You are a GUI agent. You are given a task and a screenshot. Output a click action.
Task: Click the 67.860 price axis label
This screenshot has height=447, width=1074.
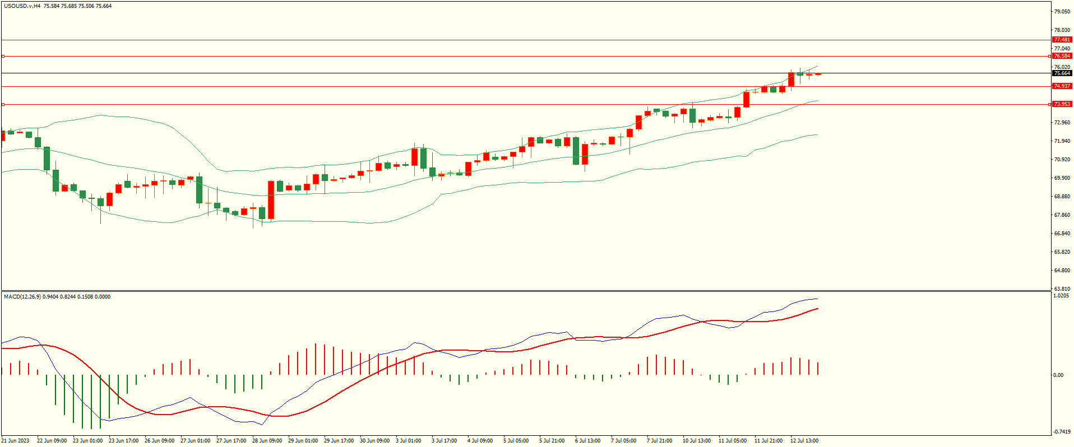(1062, 215)
